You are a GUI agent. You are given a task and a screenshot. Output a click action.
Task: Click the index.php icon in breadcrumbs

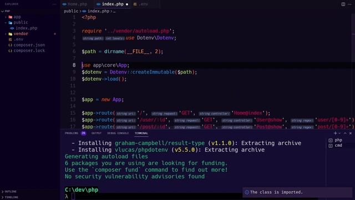tap(84, 11)
